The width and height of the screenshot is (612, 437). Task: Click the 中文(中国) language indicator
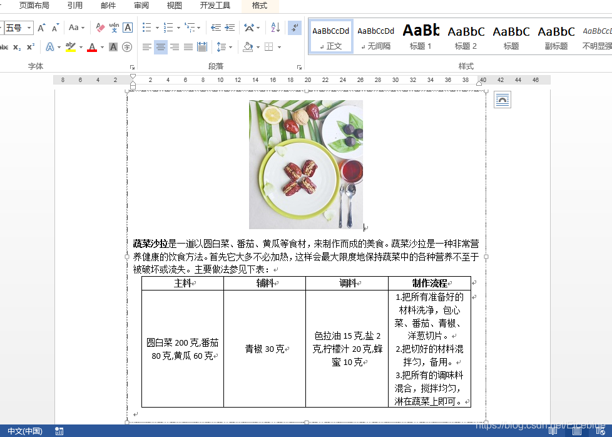25,431
